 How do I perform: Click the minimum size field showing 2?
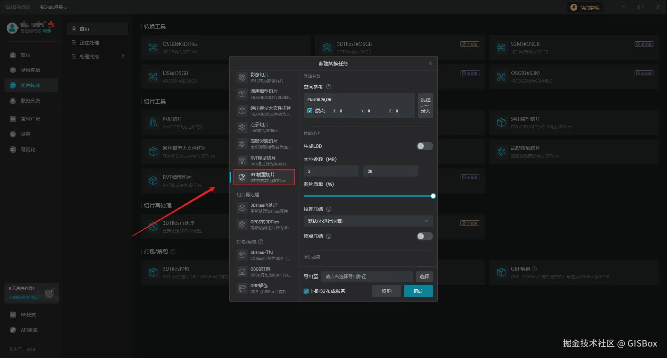[x=331, y=171]
